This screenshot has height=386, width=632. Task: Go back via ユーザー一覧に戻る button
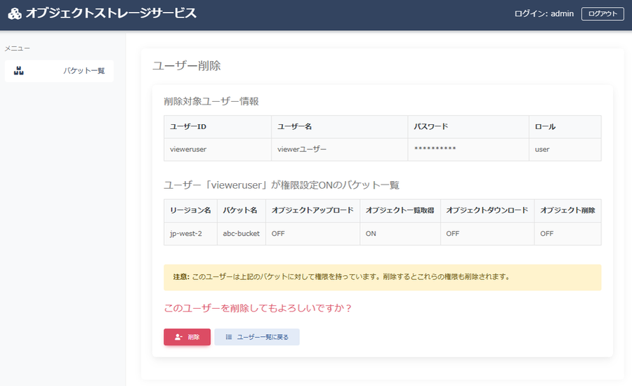pyautogui.click(x=257, y=337)
